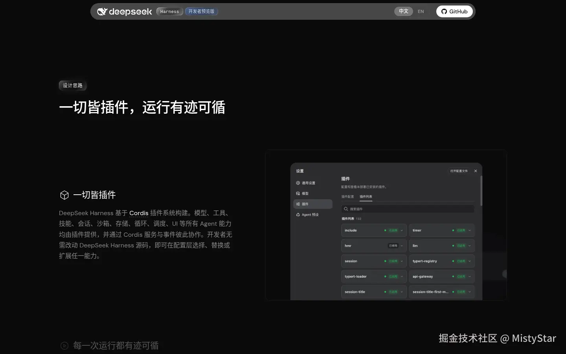Open 通用设置 in the settings sidebar
The width and height of the screenshot is (566, 354).
click(313, 183)
